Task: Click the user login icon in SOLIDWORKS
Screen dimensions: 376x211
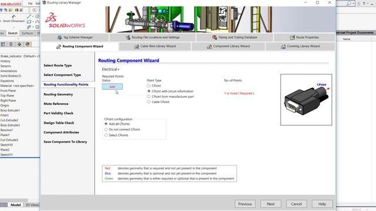Action: click(358, 4)
